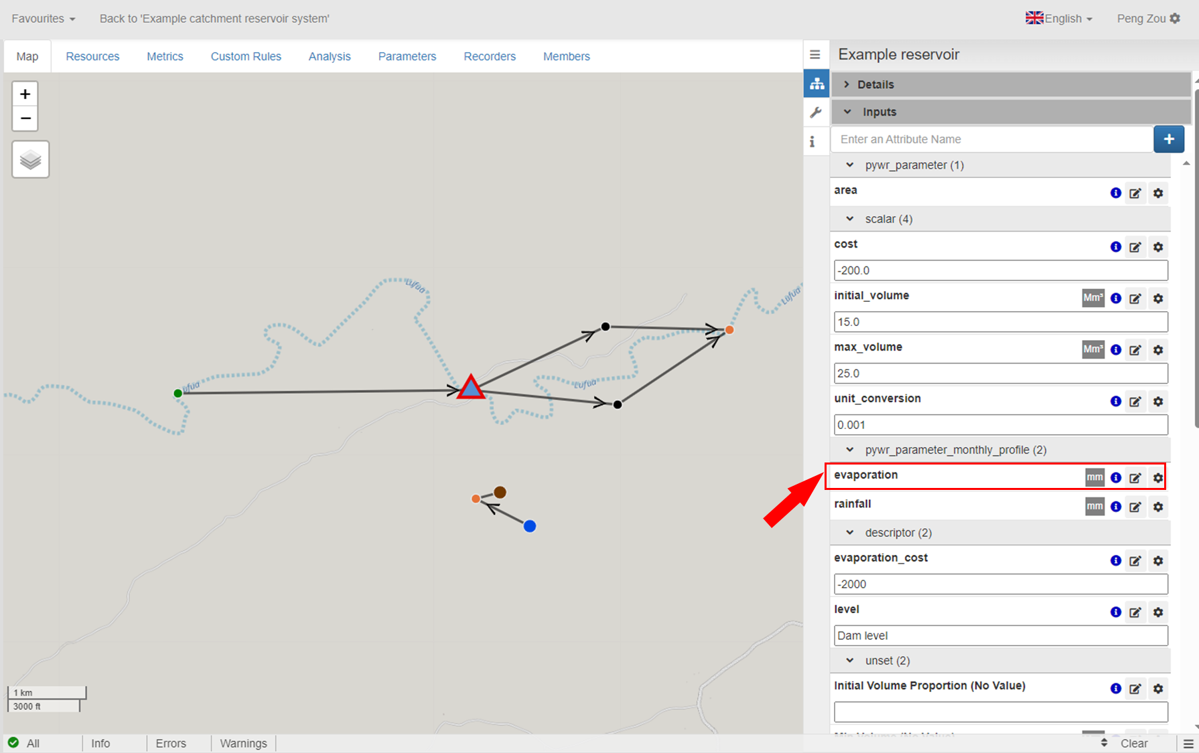The image size is (1199, 753).
Task: Open the map layers selector
Action: [x=31, y=160]
